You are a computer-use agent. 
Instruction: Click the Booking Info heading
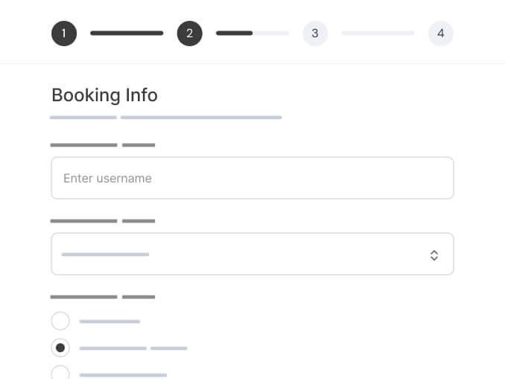(104, 95)
